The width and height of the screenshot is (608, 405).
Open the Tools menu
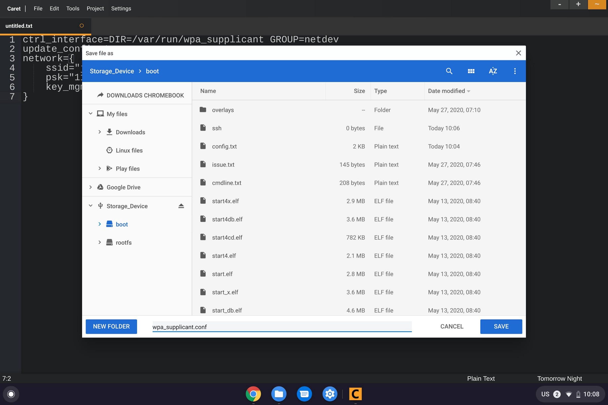(x=73, y=9)
